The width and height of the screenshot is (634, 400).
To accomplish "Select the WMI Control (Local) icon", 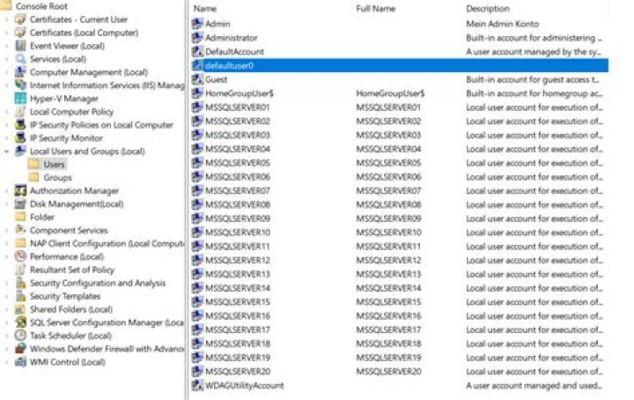I will coord(20,361).
